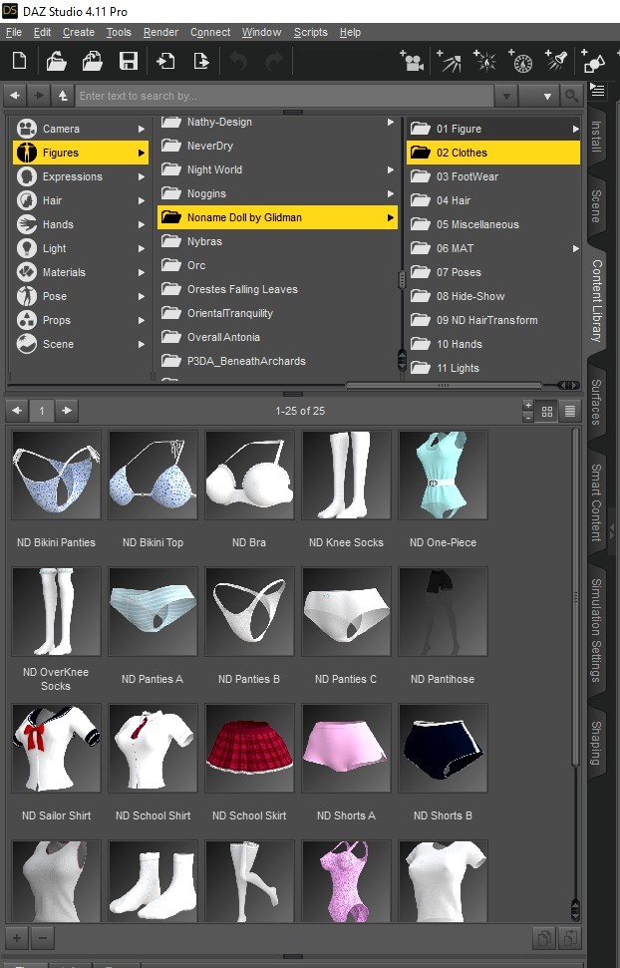Open the 09 ND HairTransform folder
This screenshot has height=968, width=620.
coord(493,320)
